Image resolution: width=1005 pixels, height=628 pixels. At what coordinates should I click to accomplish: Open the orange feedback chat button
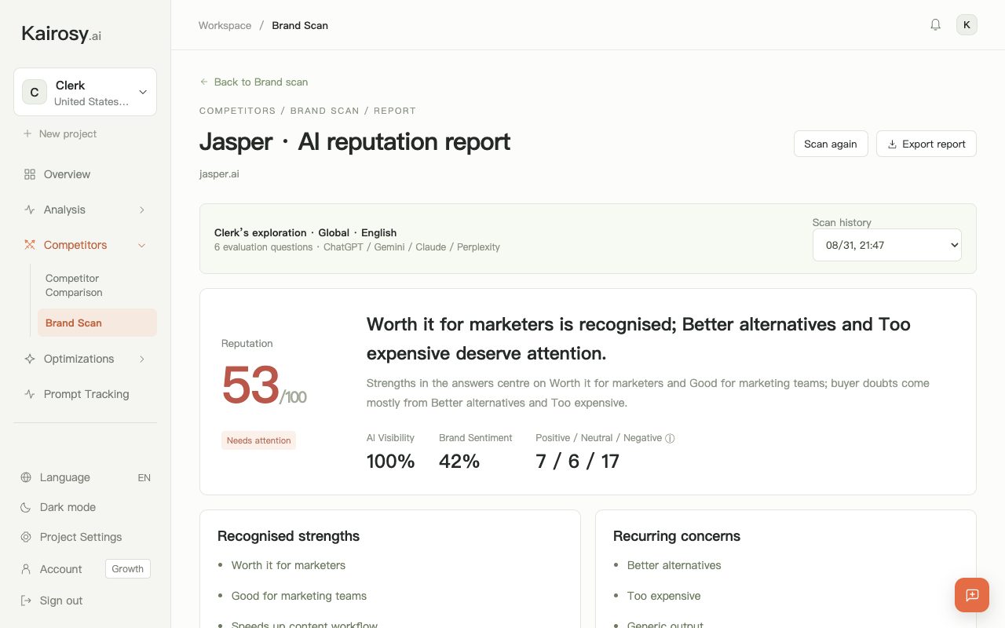pos(972,595)
